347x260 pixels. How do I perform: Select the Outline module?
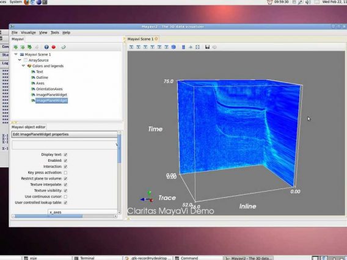[x=42, y=78]
